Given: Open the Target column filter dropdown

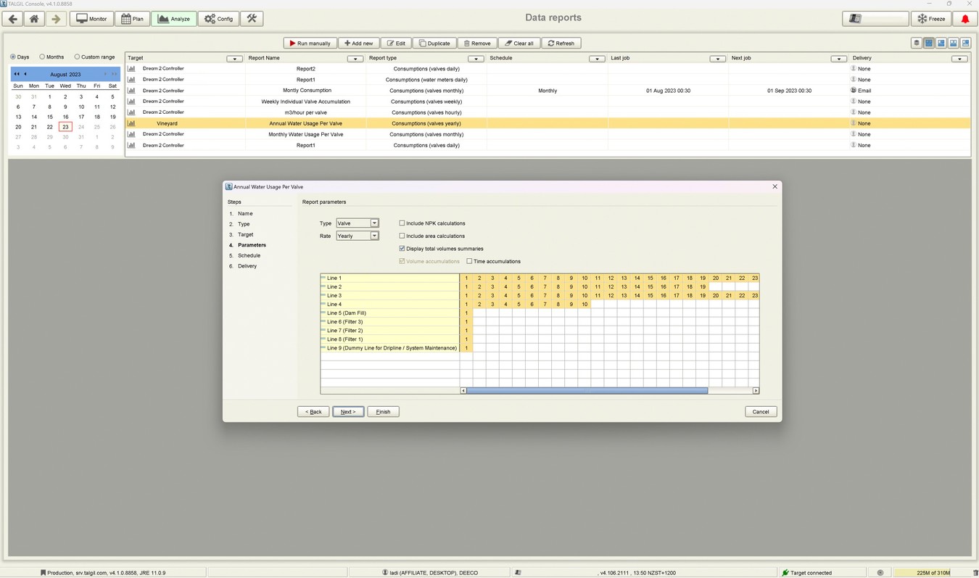Looking at the screenshot, I should click(x=234, y=59).
